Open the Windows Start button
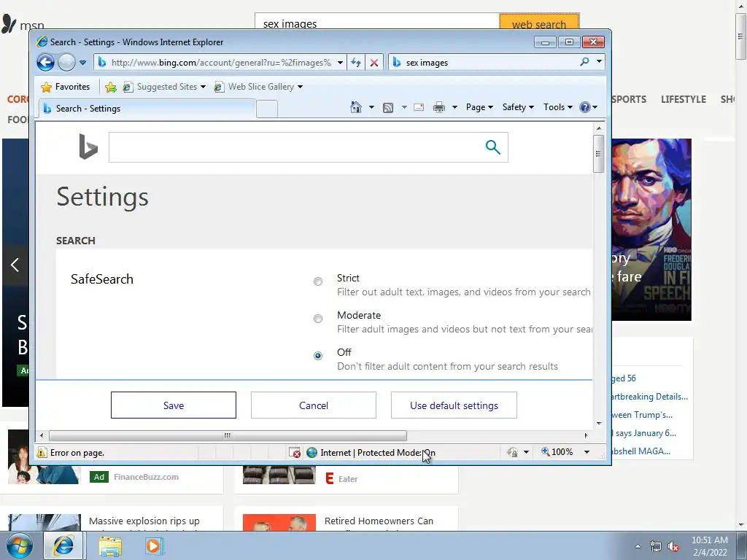The height and width of the screenshot is (560, 747). 19,545
